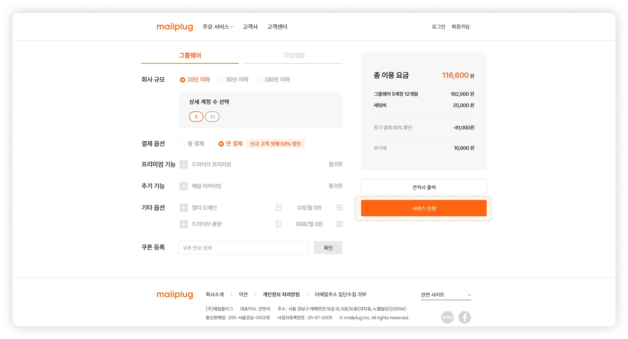Select the 30인 이하 company size

(x=221, y=80)
